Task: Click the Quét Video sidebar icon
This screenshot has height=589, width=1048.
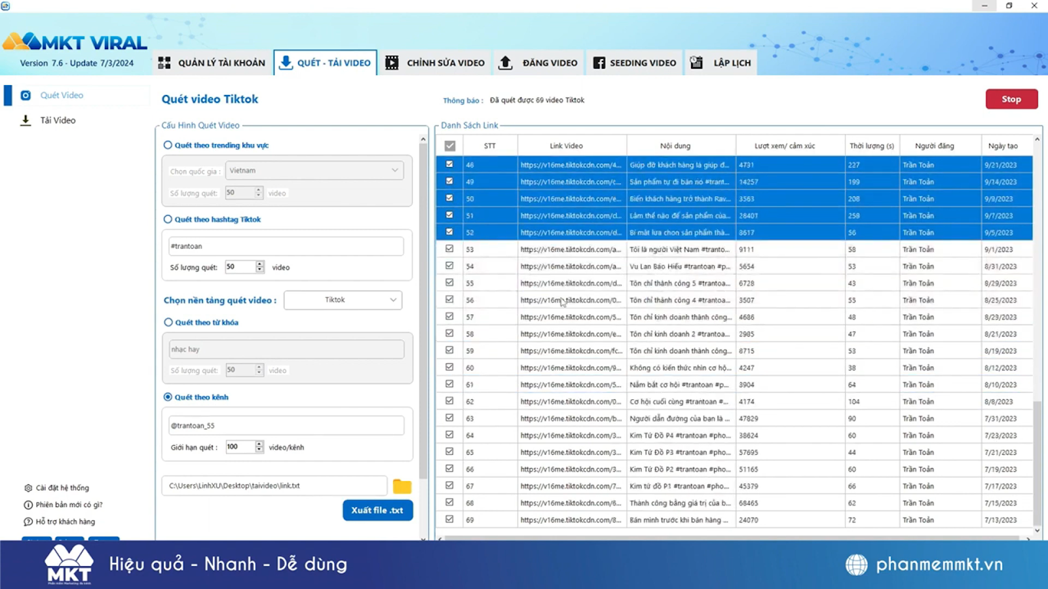Action: pos(26,96)
